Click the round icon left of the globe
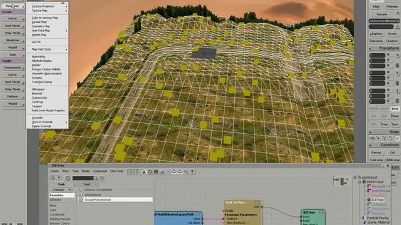This screenshot has height=225, width=401. coord(156,172)
